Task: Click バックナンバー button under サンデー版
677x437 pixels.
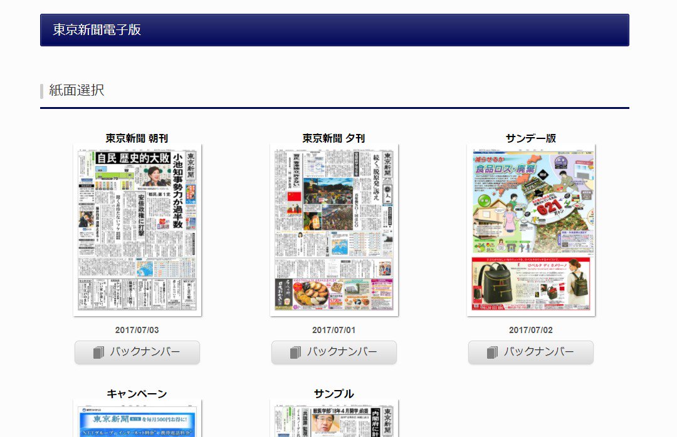Action: [531, 352]
